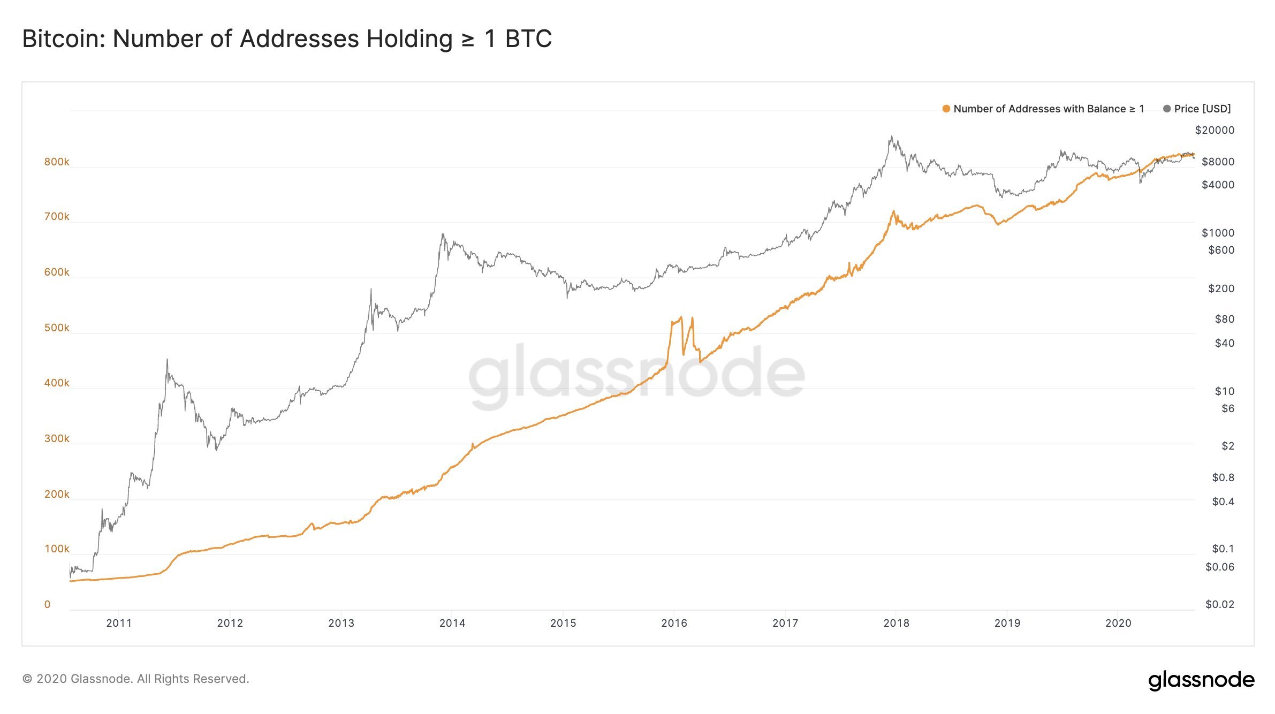Viewport: 1275px width, 714px height.
Task: Click the chart title about addresses holding BTC
Action: point(287,39)
